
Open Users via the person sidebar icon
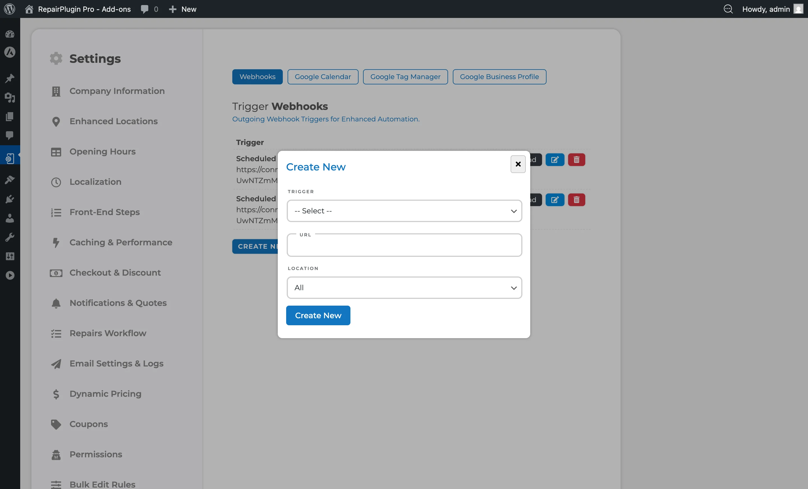[x=10, y=218]
